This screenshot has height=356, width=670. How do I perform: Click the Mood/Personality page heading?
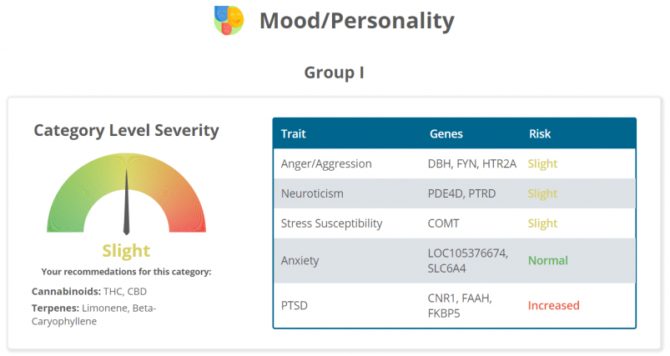tap(356, 20)
